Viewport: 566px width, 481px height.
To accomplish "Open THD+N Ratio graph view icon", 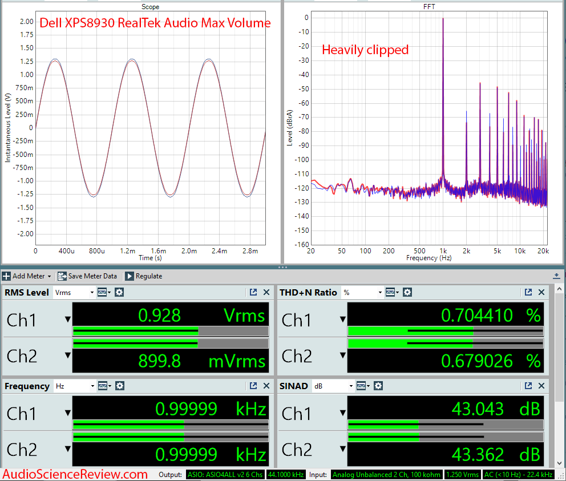I will pyautogui.click(x=391, y=293).
